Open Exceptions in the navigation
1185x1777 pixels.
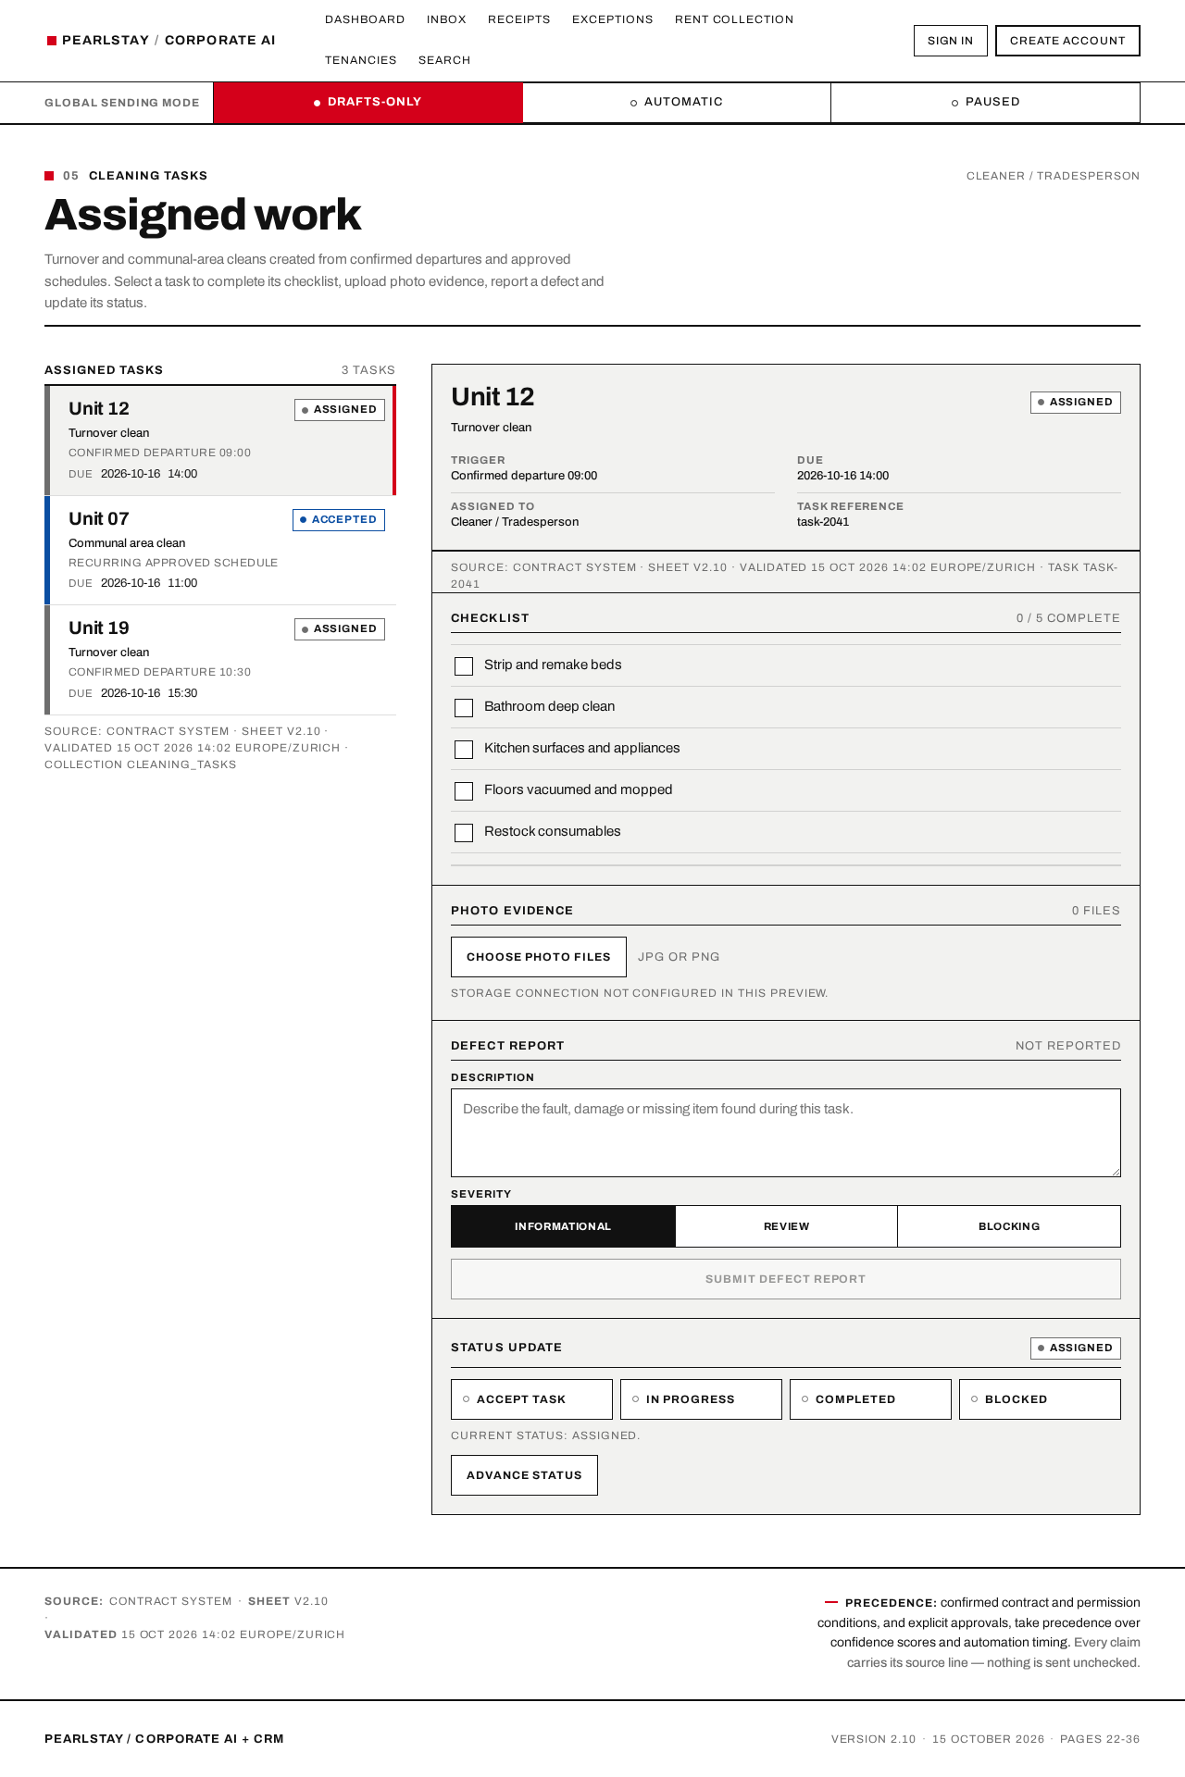click(613, 19)
